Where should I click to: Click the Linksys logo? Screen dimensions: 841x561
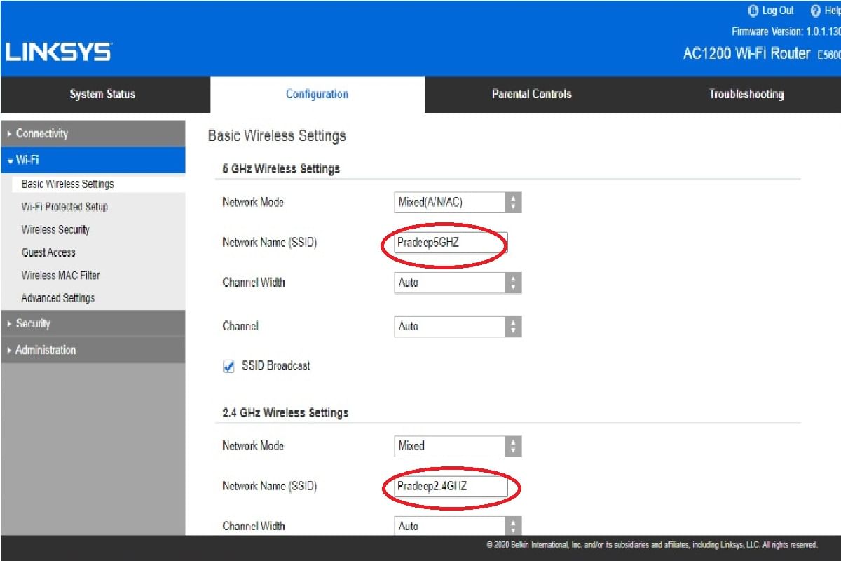(x=58, y=52)
